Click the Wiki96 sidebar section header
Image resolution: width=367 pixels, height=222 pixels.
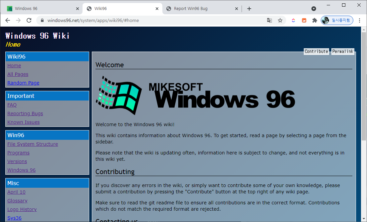(x=47, y=57)
